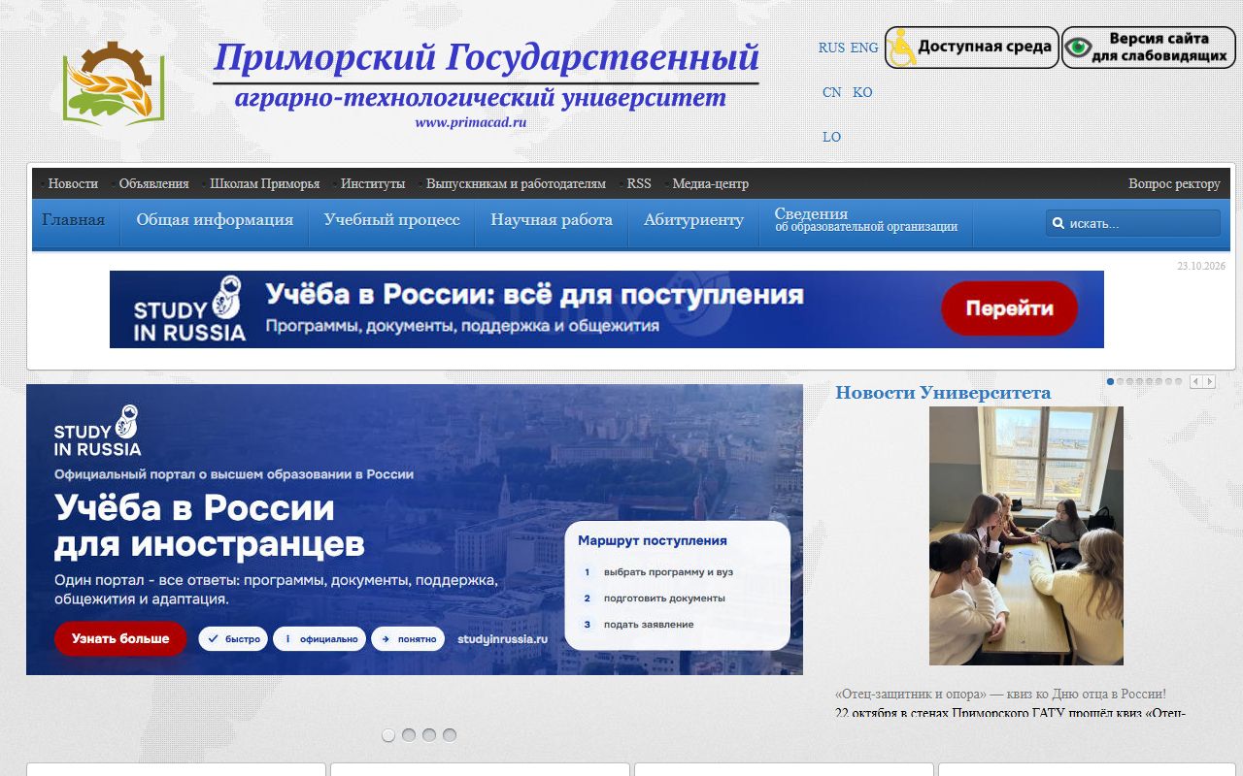Open the Новости link in the top bar
Image resolution: width=1243 pixels, height=776 pixels.
[73, 184]
